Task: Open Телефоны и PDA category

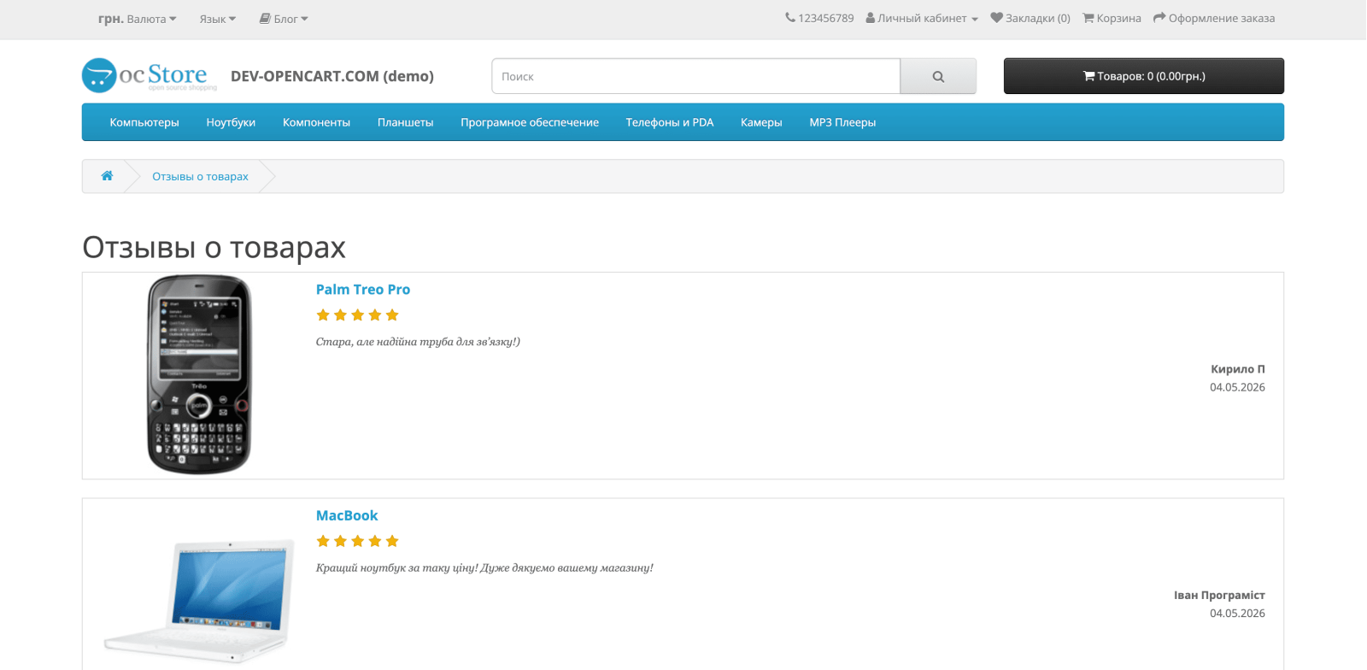Action: point(669,122)
